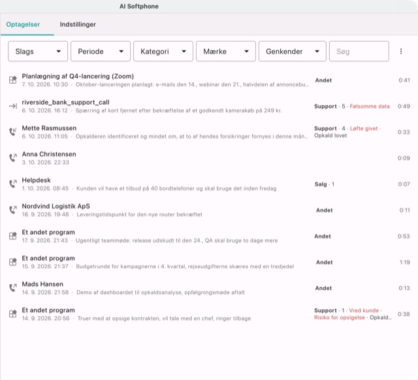Click the outgoing call icon for Anna Christensen

click(13, 158)
